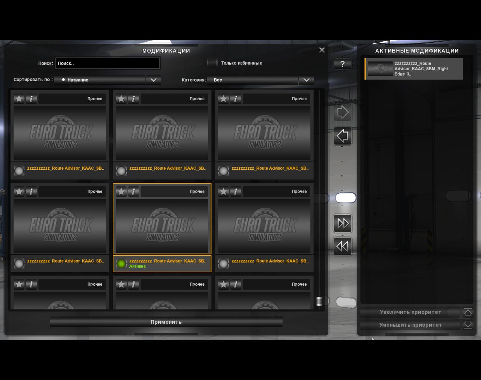This screenshot has height=380, width=481.
Task: Click the left arrow to deactivate mod
Action: click(x=342, y=136)
